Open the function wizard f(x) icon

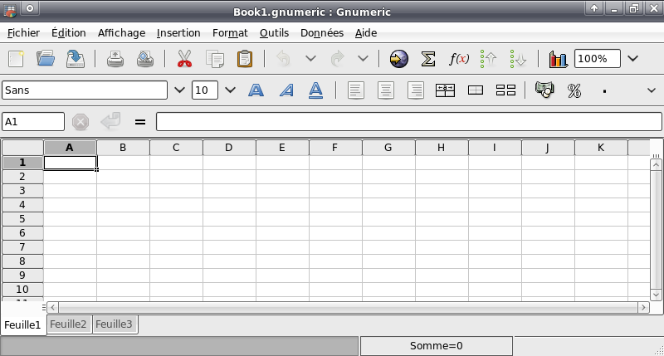point(459,58)
